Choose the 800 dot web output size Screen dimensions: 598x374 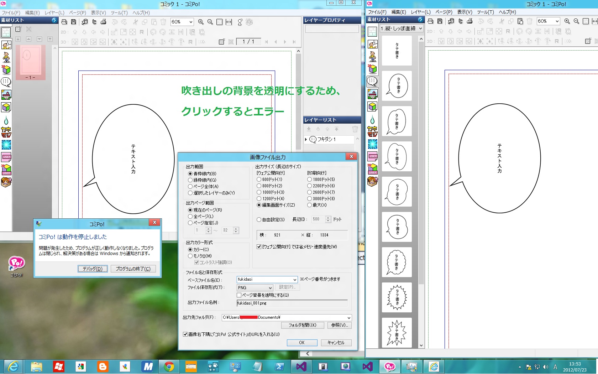(x=259, y=186)
